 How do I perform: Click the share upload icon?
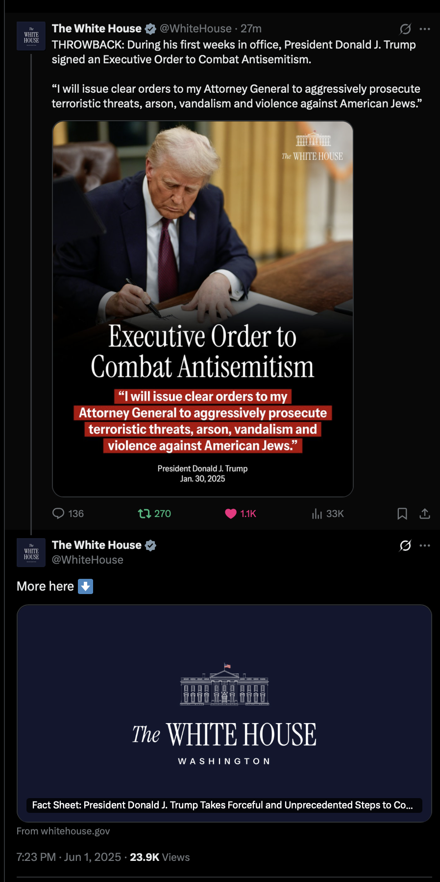(x=425, y=514)
